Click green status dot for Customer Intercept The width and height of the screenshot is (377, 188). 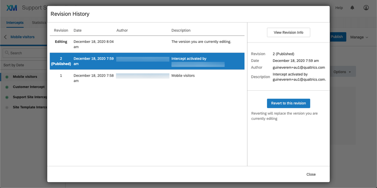point(7,87)
